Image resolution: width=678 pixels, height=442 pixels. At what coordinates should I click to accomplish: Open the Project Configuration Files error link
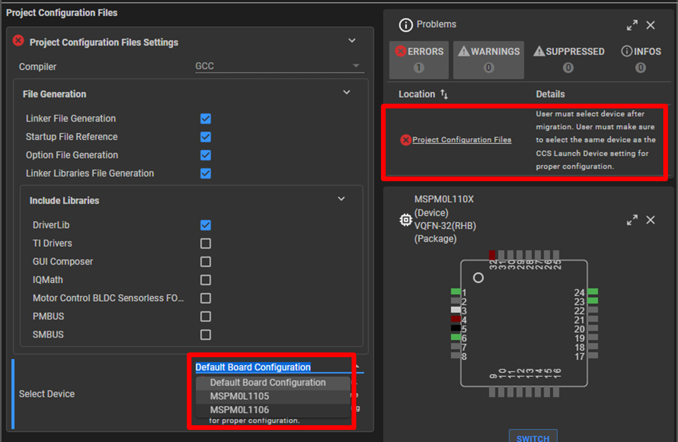[x=461, y=140]
